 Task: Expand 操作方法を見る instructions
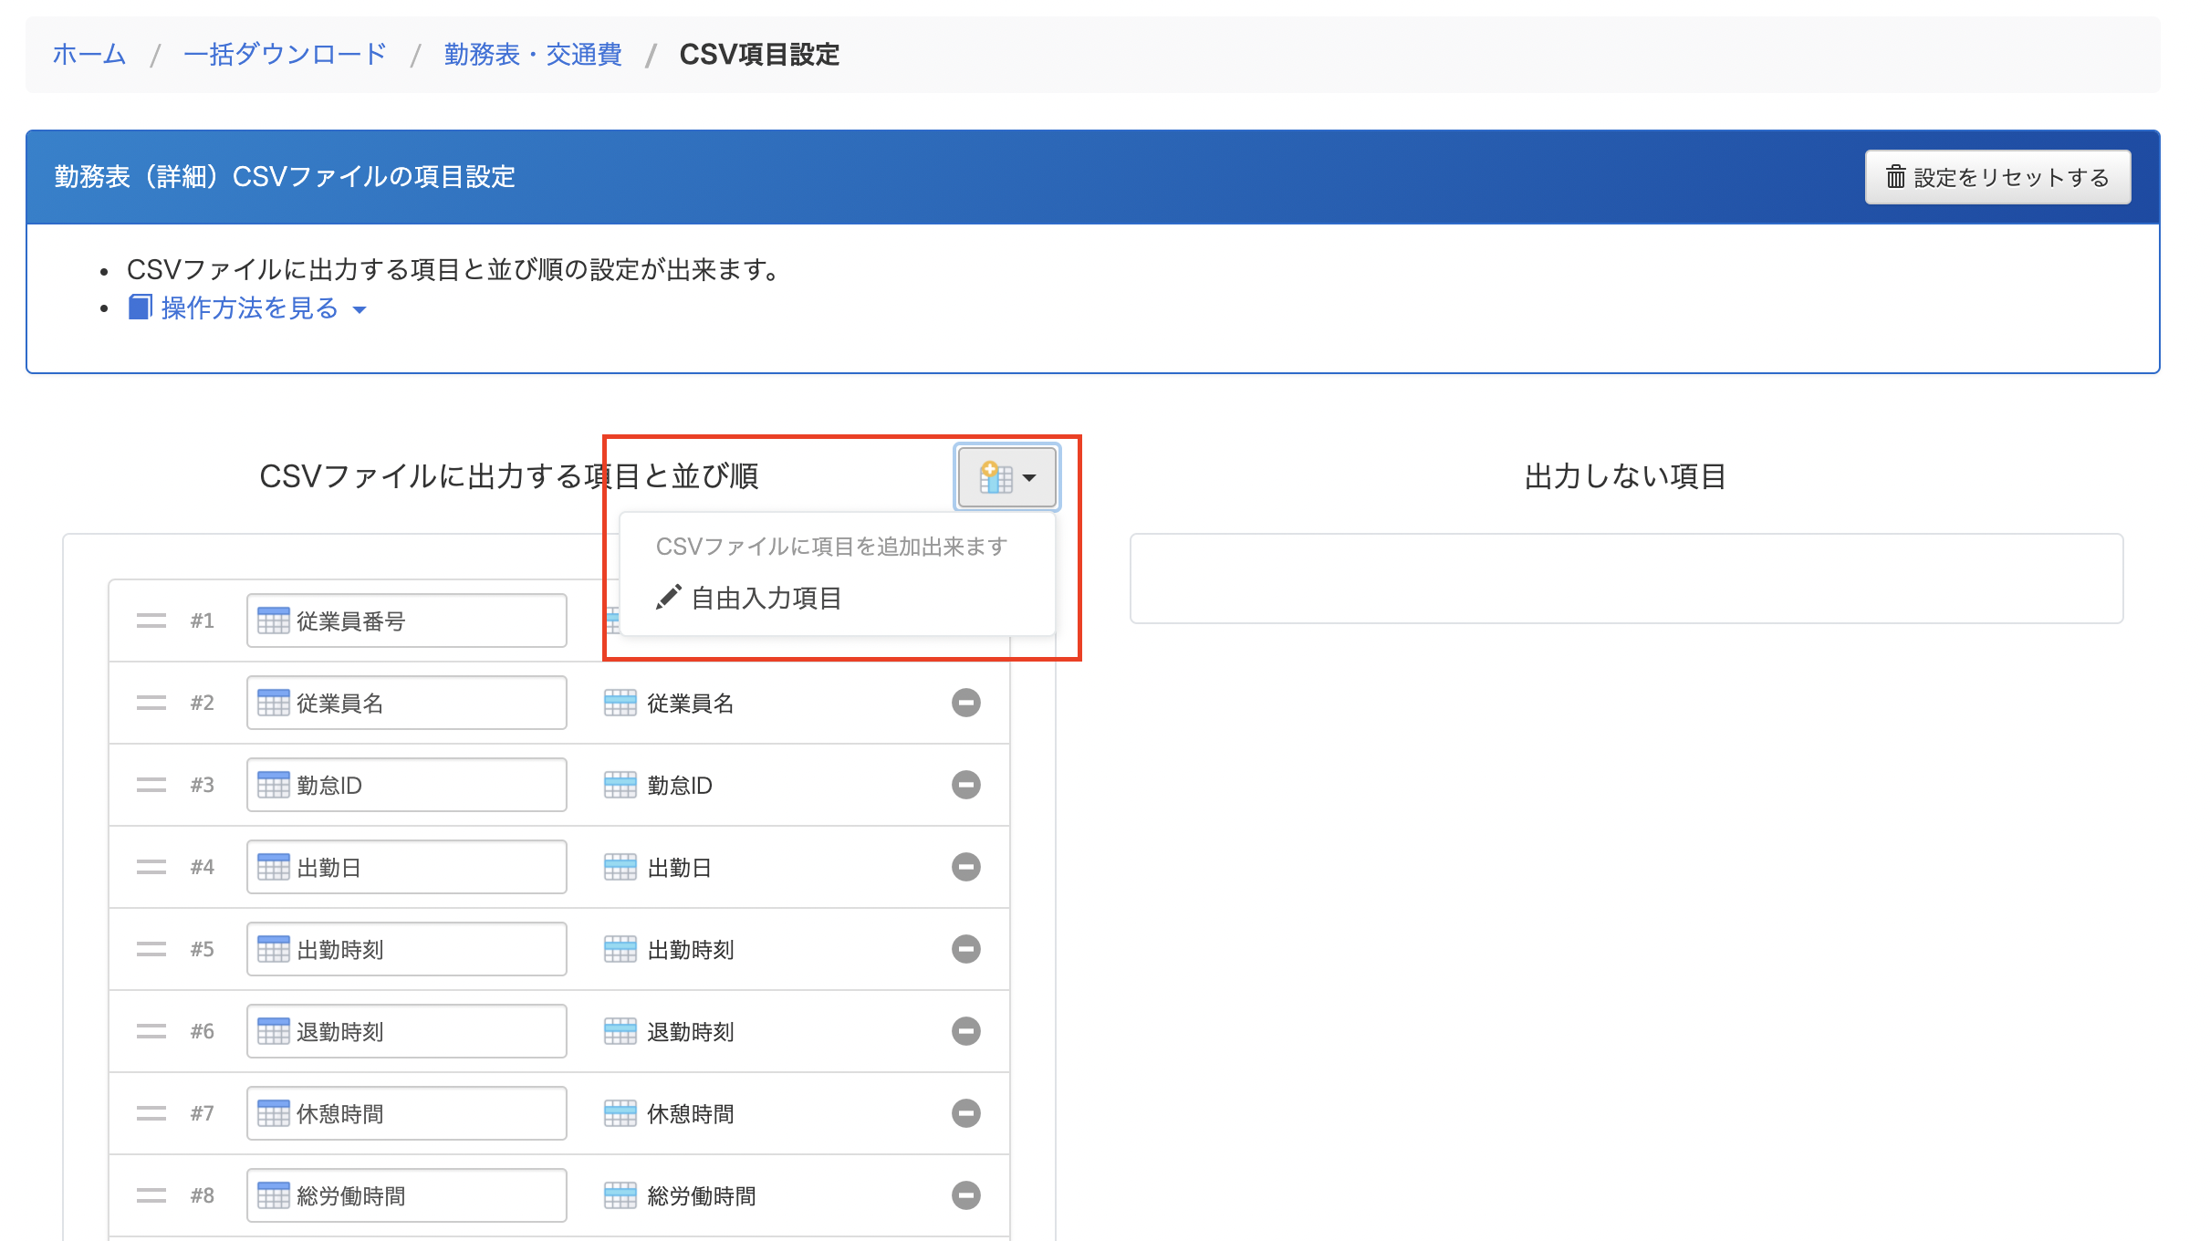(x=249, y=308)
